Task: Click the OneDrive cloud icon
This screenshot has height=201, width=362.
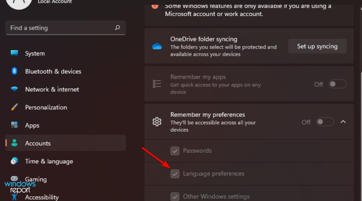Action: coord(157,46)
